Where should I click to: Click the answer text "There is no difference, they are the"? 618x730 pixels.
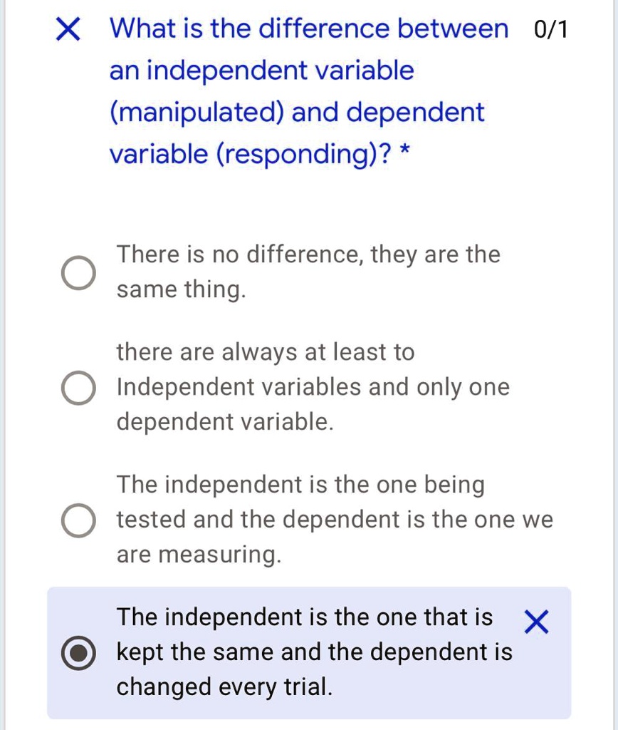(308, 255)
